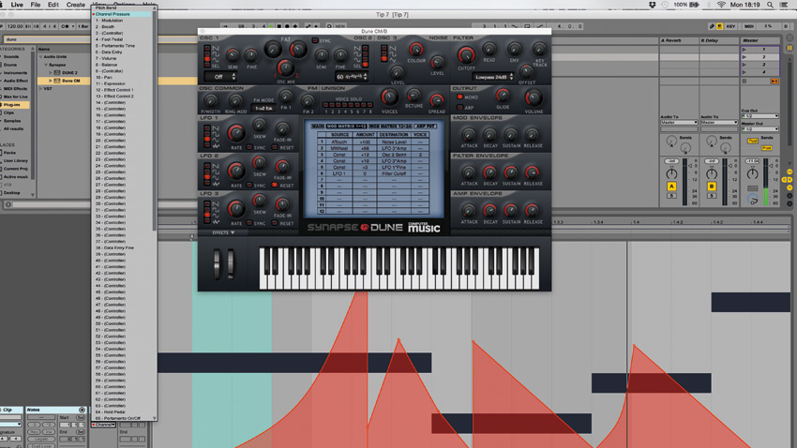Toggle LFO 1 RESET switch
This screenshot has width=797, height=448.
(x=275, y=147)
